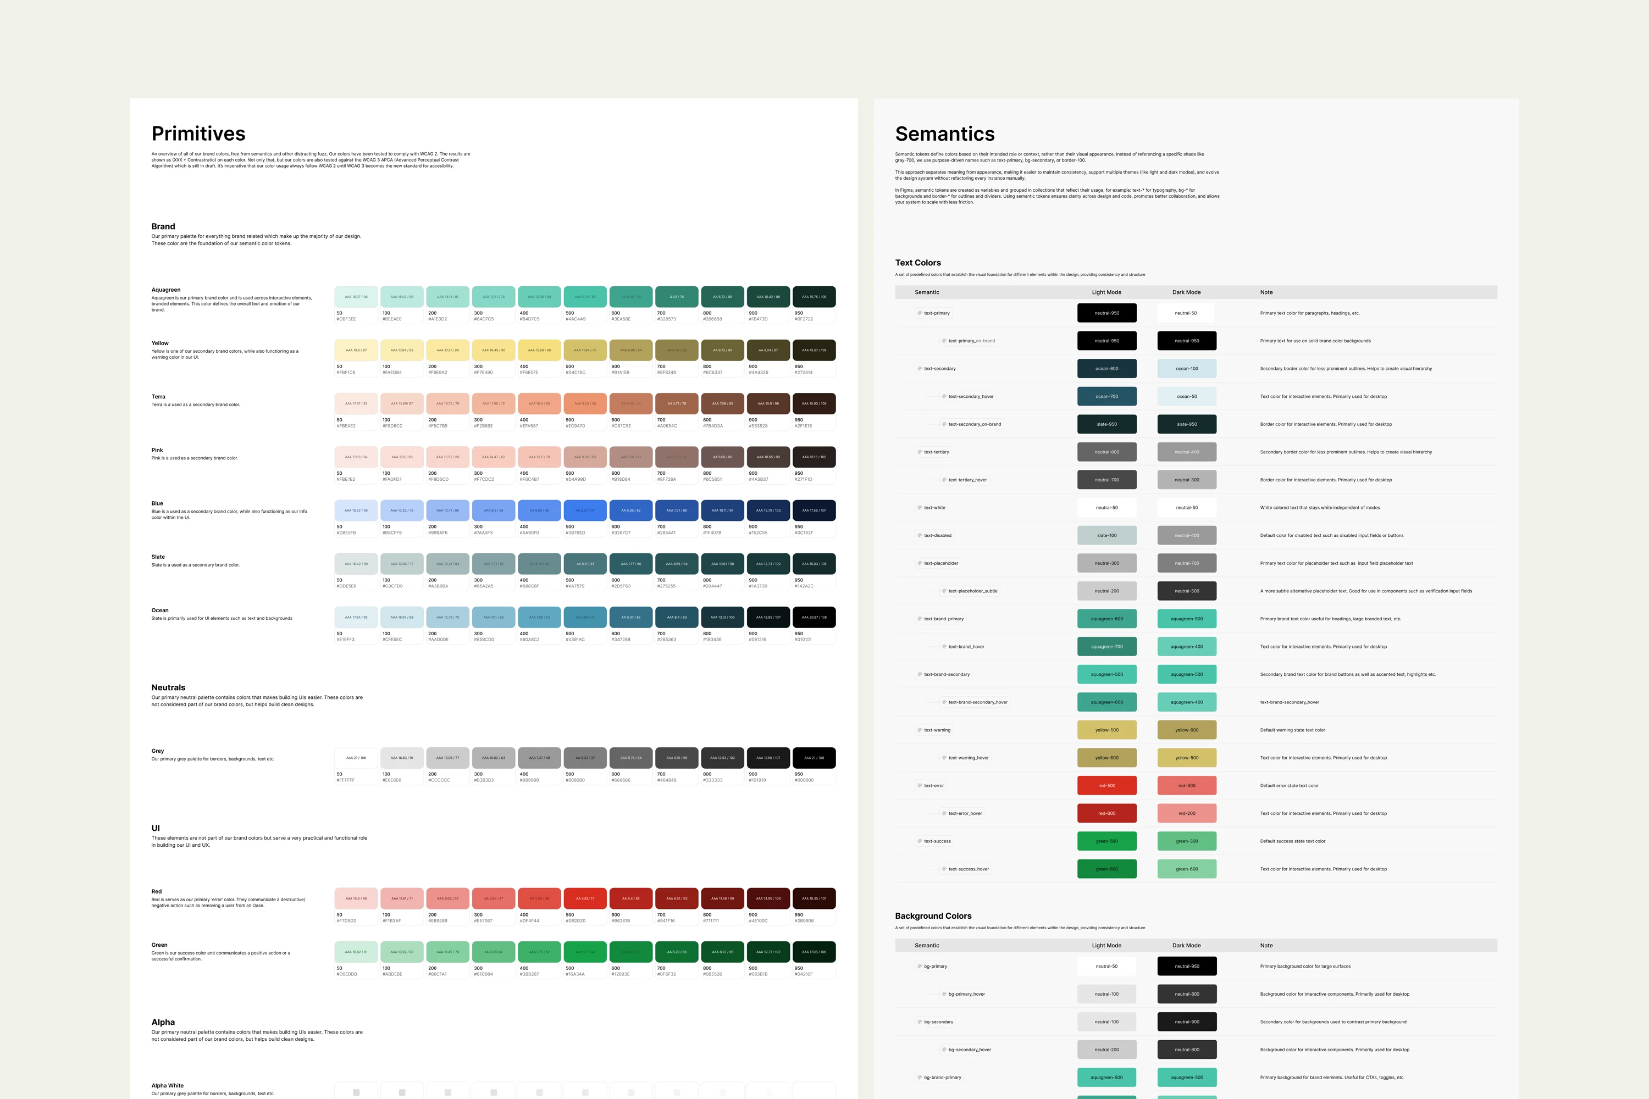The width and height of the screenshot is (1649, 1099).
Task: Click the variable icon beside text-warning token
Action: pos(919,730)
